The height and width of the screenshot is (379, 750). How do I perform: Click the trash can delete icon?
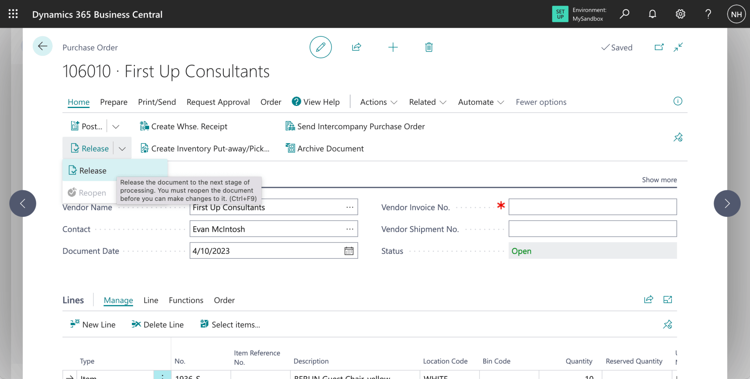tap(429, 47)
